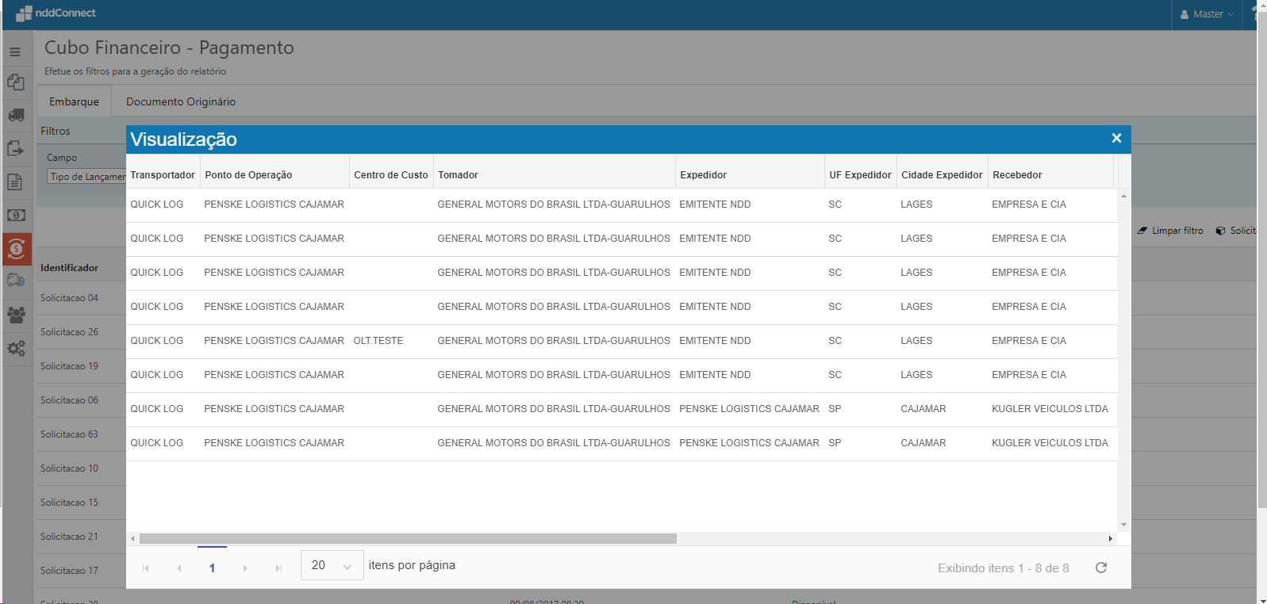Click the left arrow of horizontal scrollbar
Screen dimensions: 1267x604
point(132,539)
